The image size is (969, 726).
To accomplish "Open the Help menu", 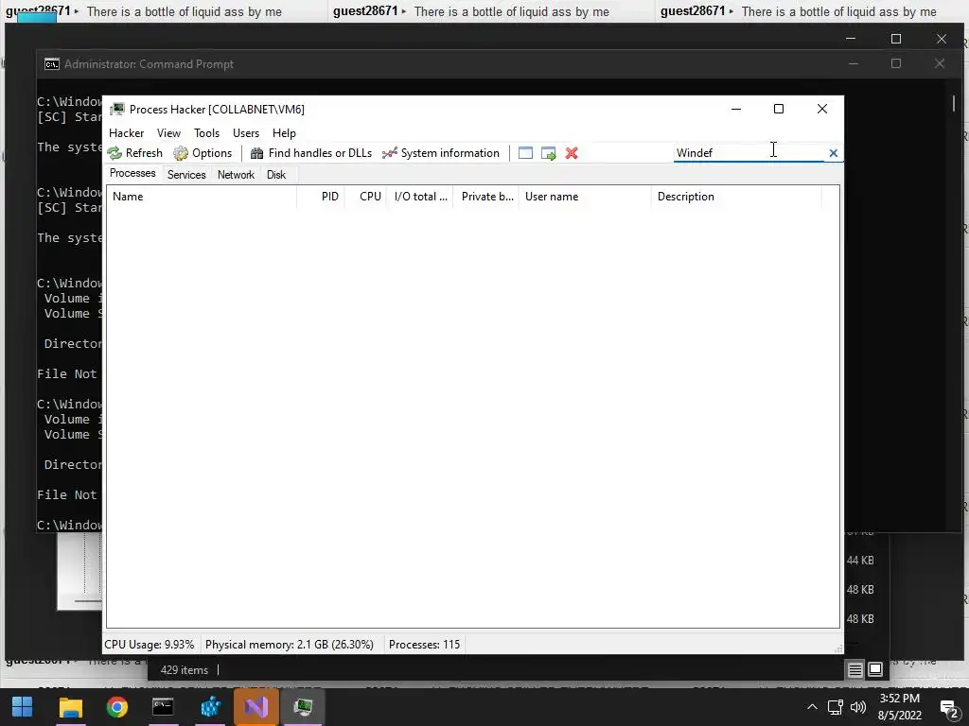I will (x=284, y=133).
